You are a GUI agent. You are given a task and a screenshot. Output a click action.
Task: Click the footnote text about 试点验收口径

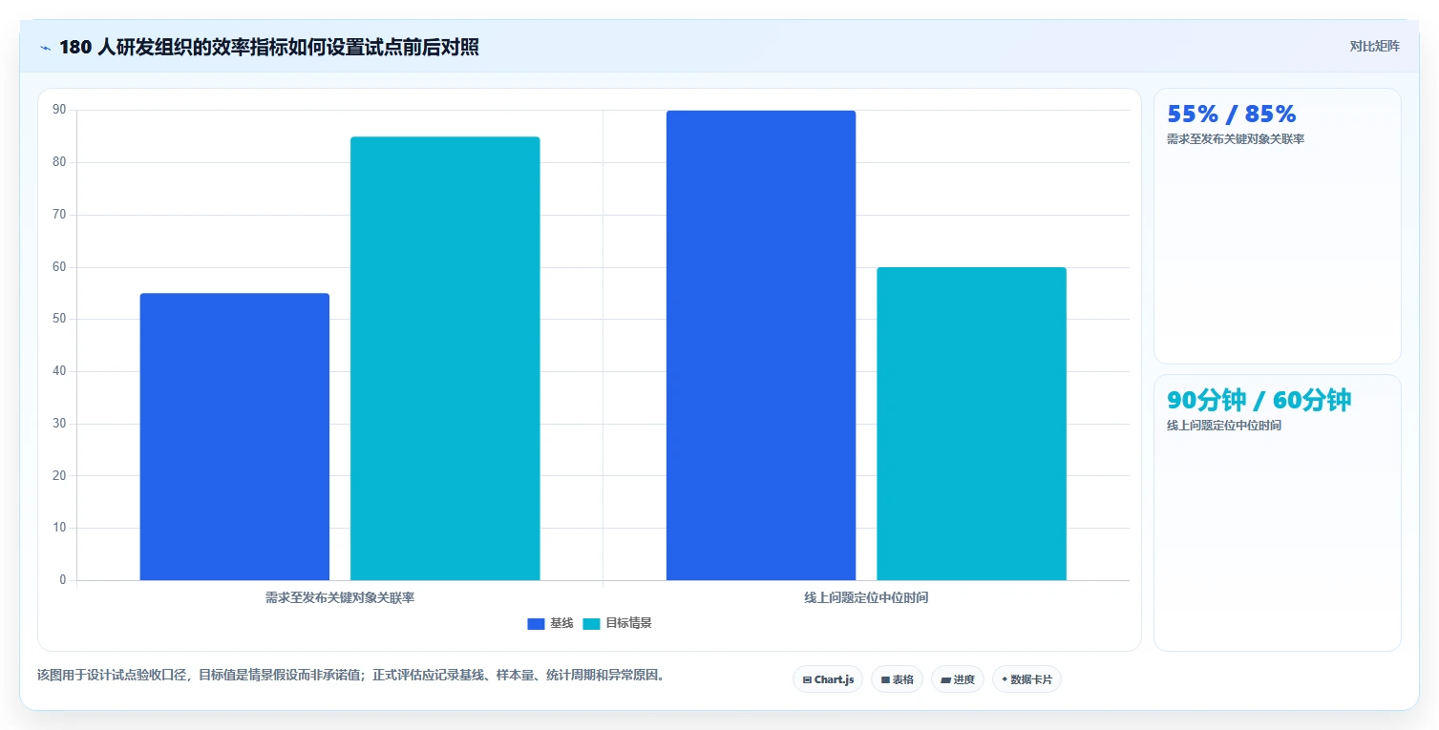(x=350, y=676)
